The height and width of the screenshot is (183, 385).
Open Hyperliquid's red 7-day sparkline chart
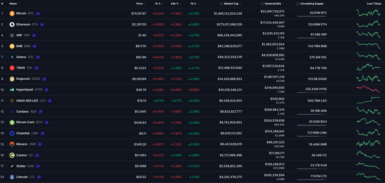(368, 89)
